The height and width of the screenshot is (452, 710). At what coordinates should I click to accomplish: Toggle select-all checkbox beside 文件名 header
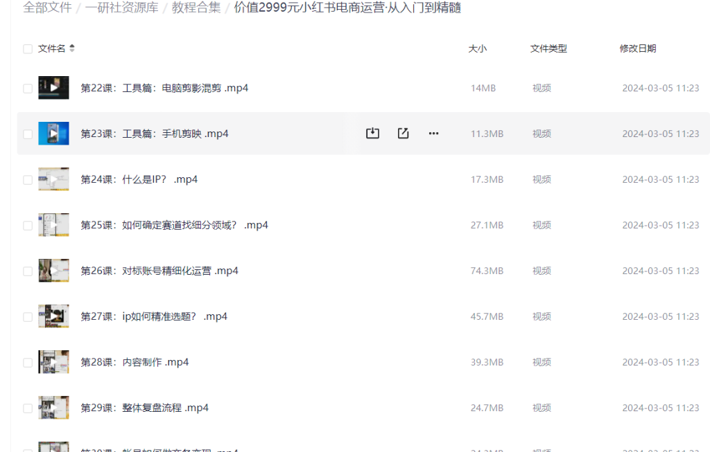(x=28, y=49)
